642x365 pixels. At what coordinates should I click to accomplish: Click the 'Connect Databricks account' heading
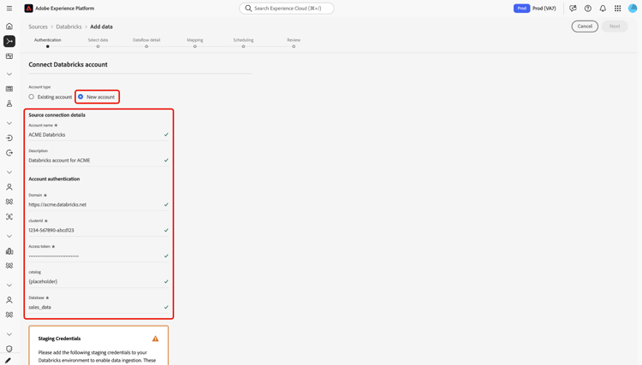[x=68, y=65]
